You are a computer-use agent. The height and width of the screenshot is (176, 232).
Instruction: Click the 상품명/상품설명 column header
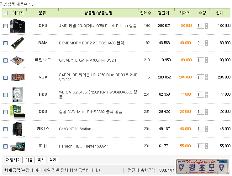point(98,13)
